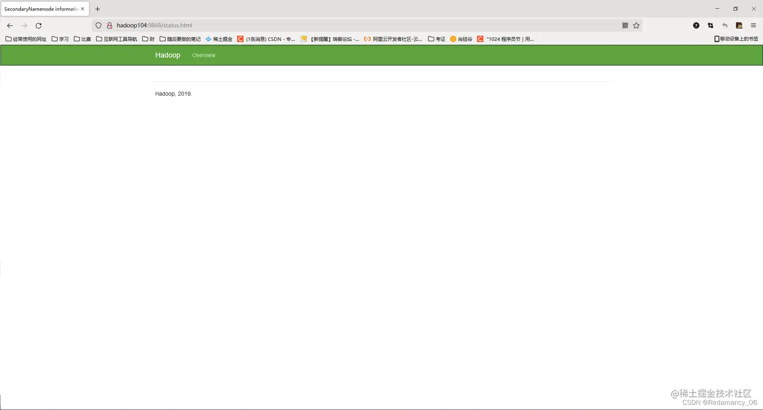Open the 尚硅谷 bookmark
This screenshot has width=763, height=410.
[461, 39]
